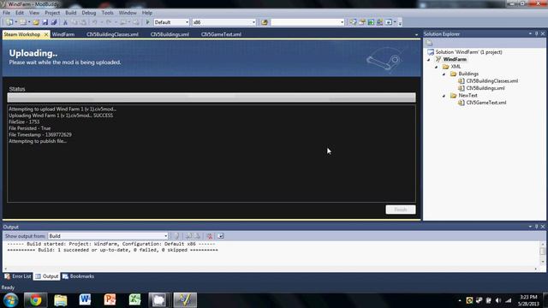Collapse the NewText folder node
This screenshot has width=548, height=308.
point(444,96)
